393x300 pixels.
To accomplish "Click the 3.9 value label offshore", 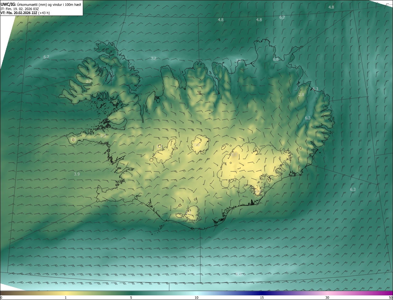I will [x=77, y=174].
